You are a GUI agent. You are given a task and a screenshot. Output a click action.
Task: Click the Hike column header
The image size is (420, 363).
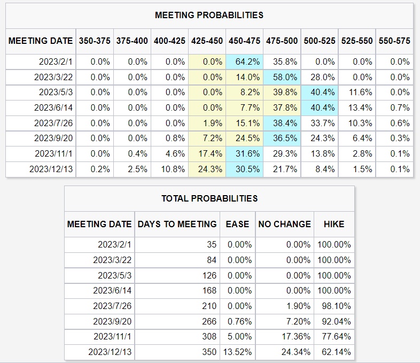[x=334, y=224]
